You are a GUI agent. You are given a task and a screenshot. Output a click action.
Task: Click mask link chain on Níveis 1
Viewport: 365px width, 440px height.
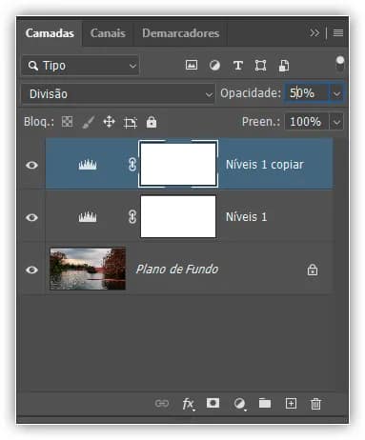pos(132,217)
